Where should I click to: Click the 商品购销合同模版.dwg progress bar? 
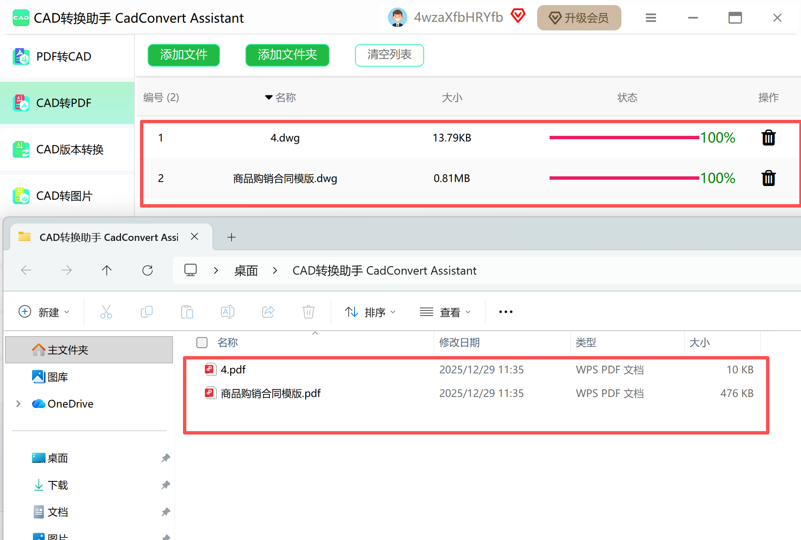point(624,178)
